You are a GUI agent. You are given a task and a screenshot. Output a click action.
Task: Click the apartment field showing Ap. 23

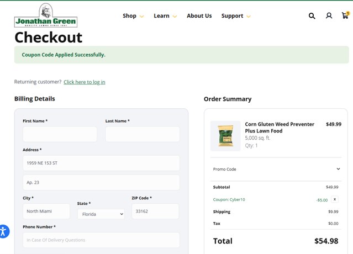101,182
